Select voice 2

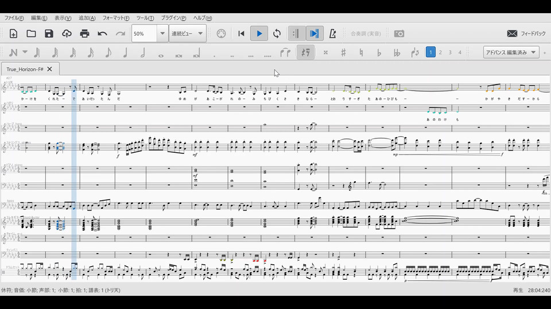pos(440,52)
